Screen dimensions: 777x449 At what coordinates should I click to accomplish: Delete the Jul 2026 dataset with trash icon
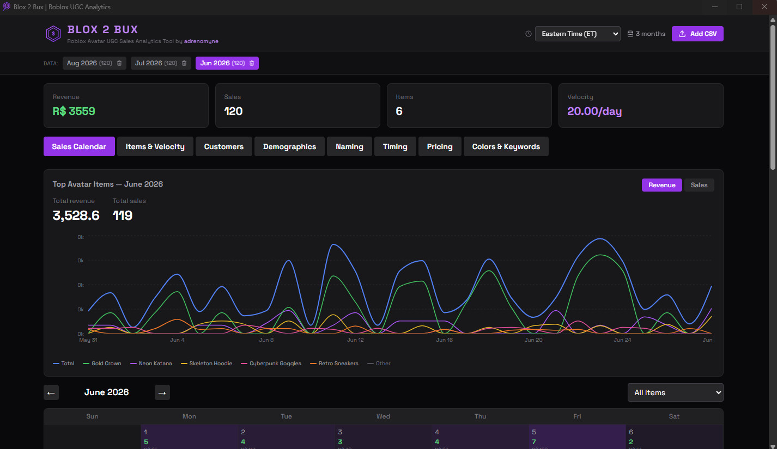point(184,63)
